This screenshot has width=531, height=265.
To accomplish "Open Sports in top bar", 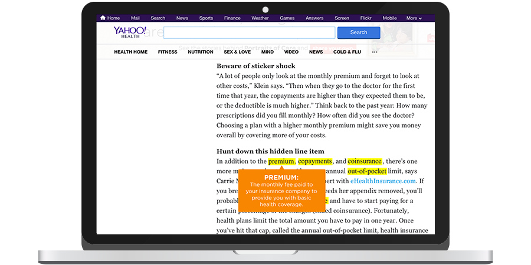I will tap(206, 18).
